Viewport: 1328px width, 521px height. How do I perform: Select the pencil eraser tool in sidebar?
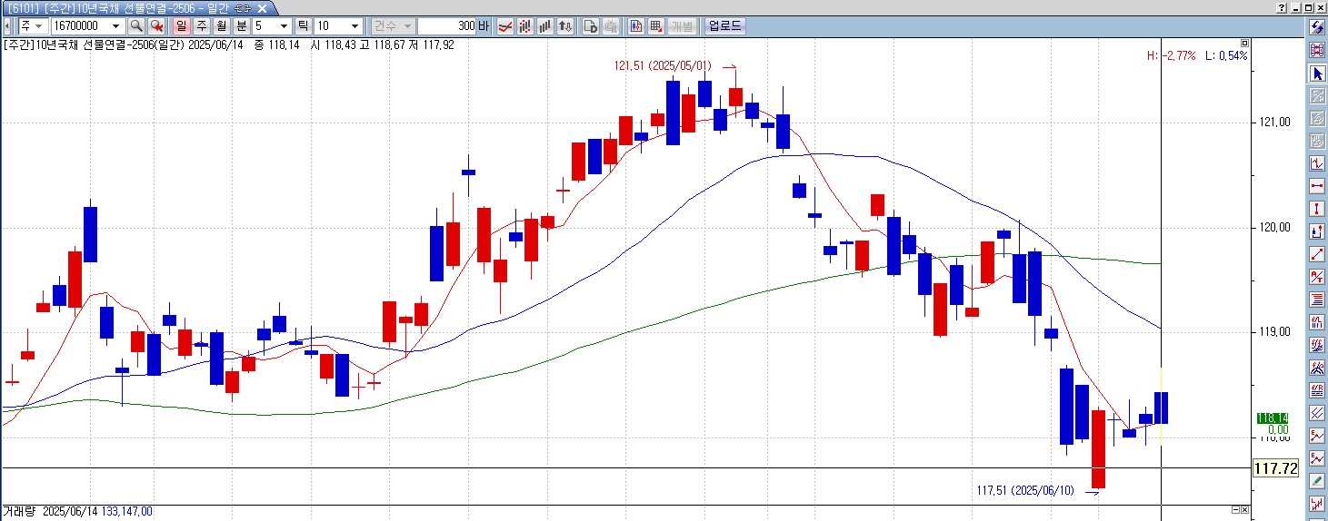(x=1316, y=481)
